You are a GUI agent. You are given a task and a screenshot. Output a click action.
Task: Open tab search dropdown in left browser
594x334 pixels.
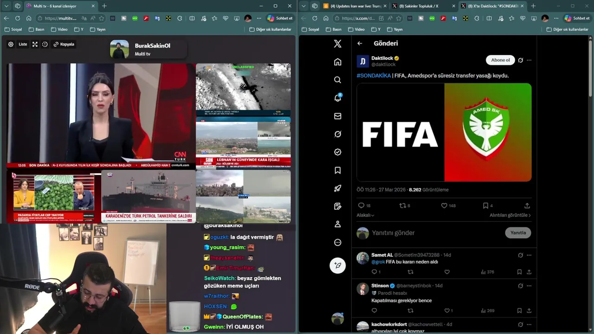point(6,6)
